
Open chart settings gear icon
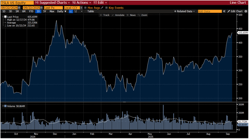[246, 11]
